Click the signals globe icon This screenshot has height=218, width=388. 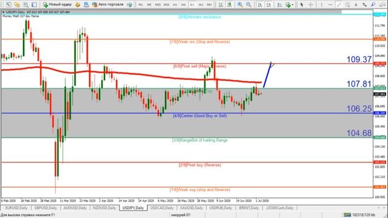click(129, 4)
